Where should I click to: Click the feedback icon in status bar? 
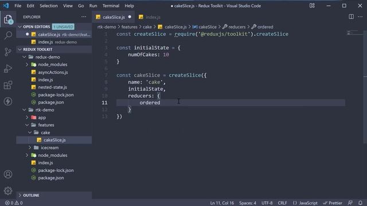tap(350, 203)
